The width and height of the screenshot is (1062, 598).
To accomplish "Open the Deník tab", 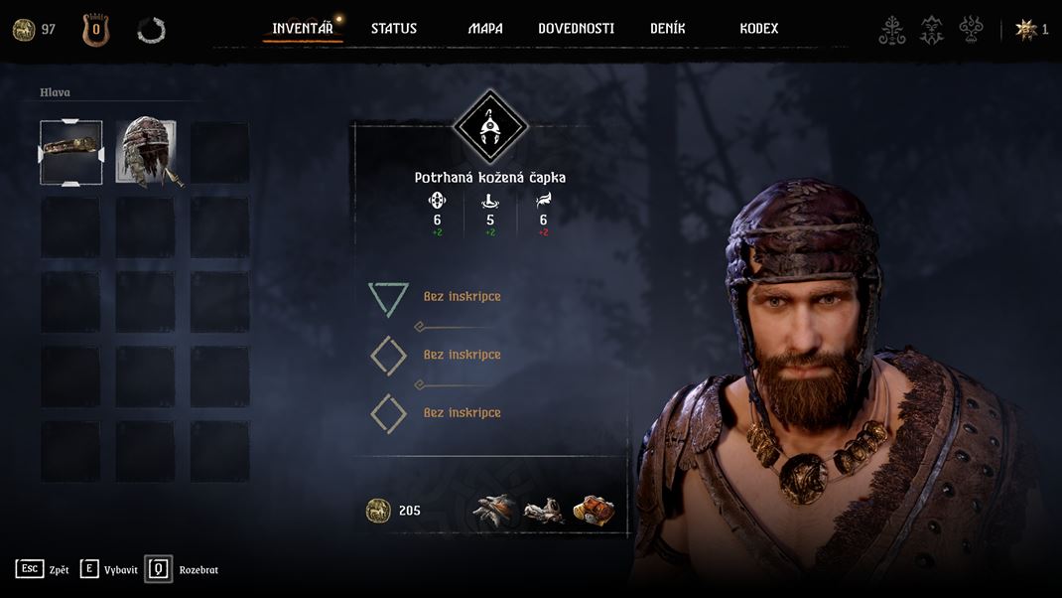I will pyautogui.click(x=667, y=29).
